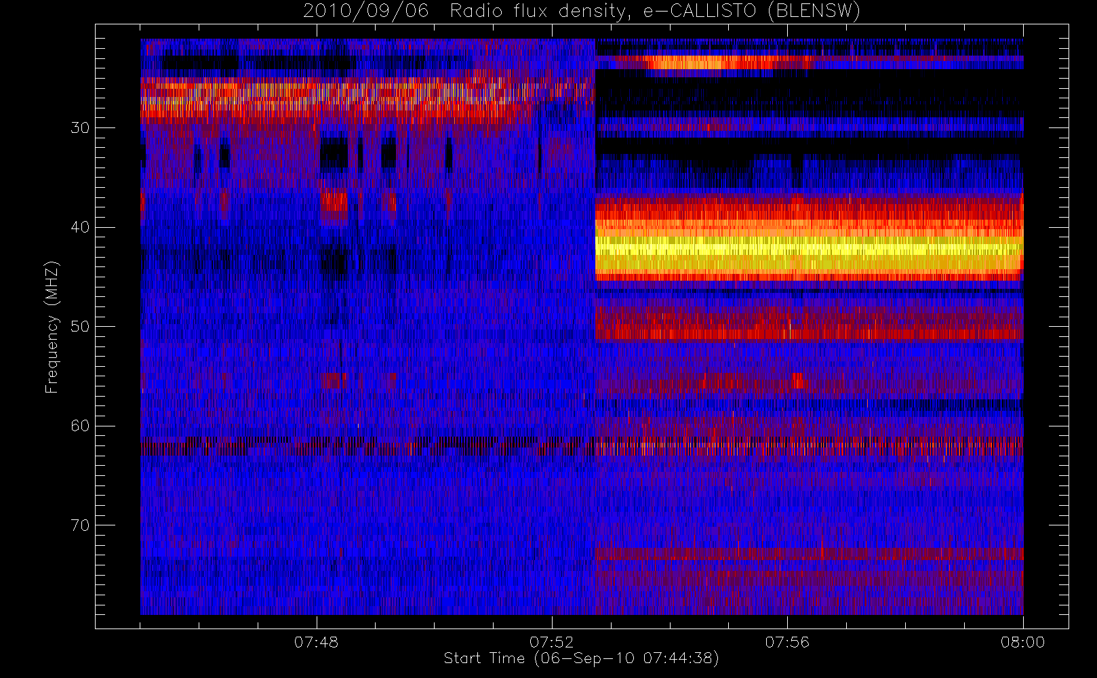This screenshot has width=1097, height=678.
Task: Click the 07:56 time tick label
Action: 787,642
